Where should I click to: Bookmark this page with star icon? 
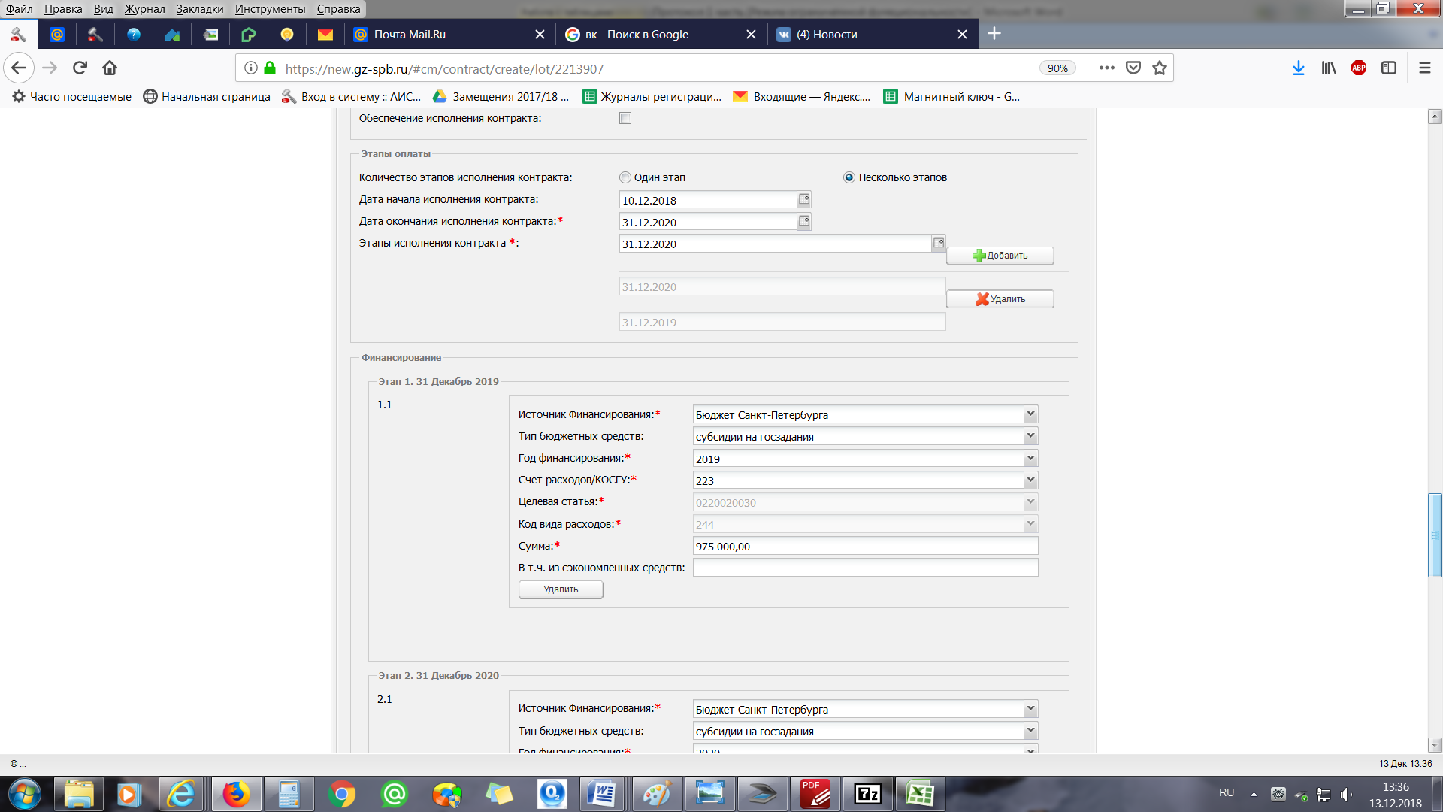point(1160,68)
